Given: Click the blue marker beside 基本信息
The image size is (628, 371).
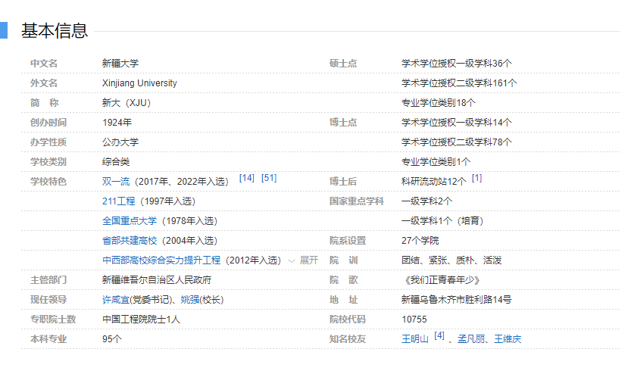Looking at the screenshot, I should coord(4,31).
